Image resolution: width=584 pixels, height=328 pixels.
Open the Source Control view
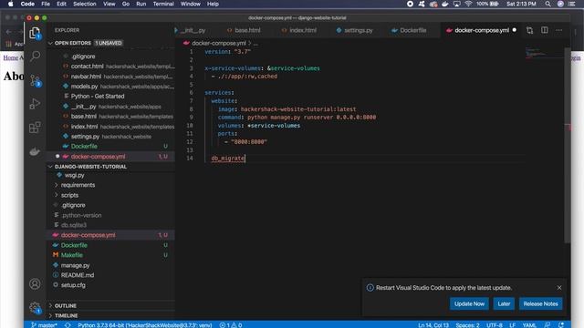tap(35, 80)
